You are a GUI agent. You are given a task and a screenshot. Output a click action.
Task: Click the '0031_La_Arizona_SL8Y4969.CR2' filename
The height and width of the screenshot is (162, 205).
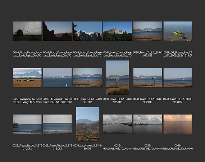tap(87, 147)
